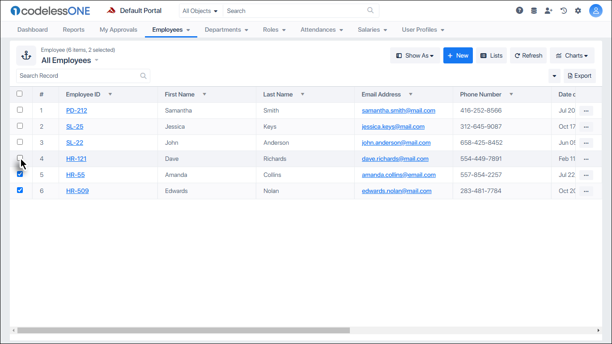
Task: Click the search icon in Search Record field
Action: click(143, 76)
